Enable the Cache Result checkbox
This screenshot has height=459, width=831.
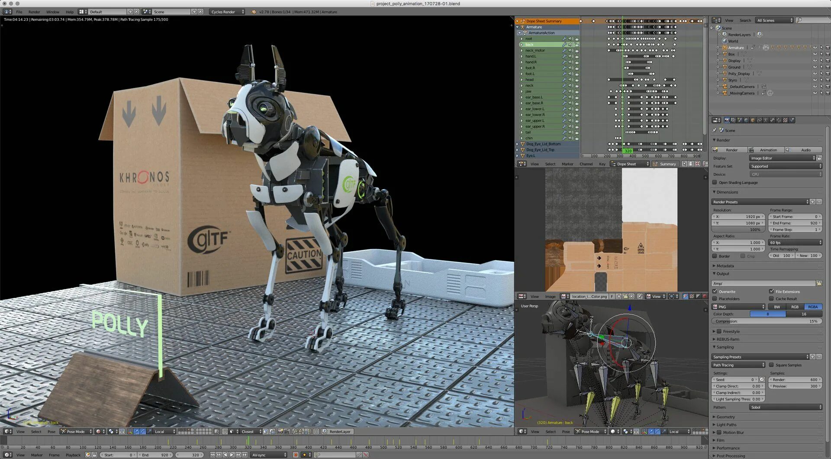[771, 298]
